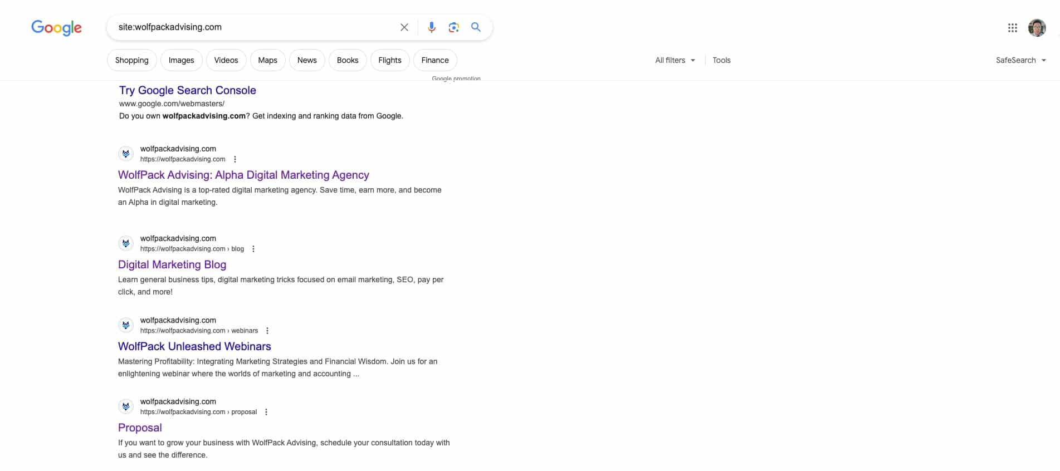Screen dimensions: 1060x471
Task: Click the favicon of the WolfPack Unleashed Webinars result
Action: coord(126,325)
